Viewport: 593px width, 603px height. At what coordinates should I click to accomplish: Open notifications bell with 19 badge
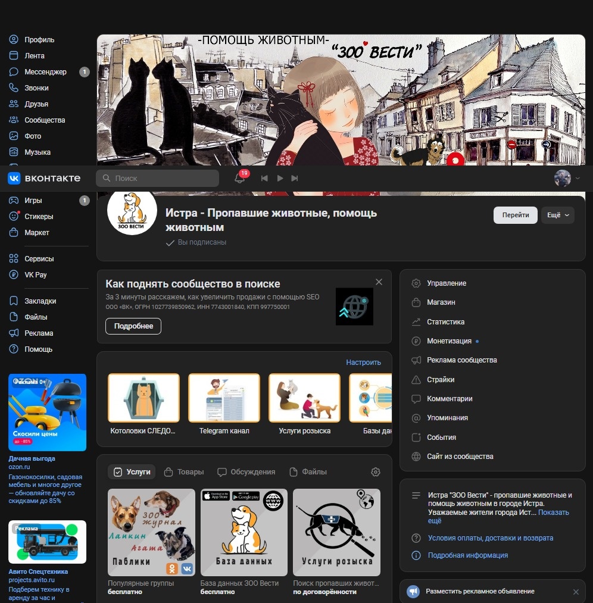pyautogui.click(x=240, y=178)
